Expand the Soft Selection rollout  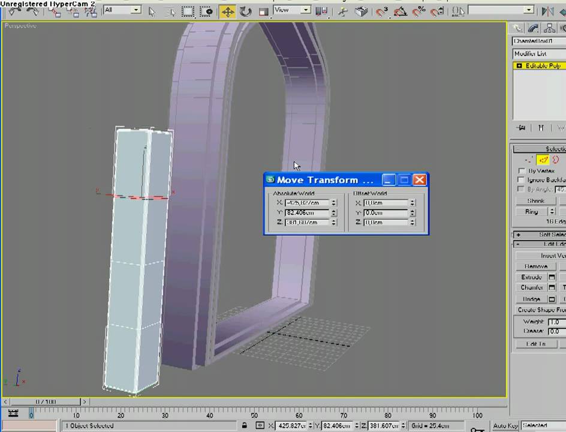coord(540,235)
